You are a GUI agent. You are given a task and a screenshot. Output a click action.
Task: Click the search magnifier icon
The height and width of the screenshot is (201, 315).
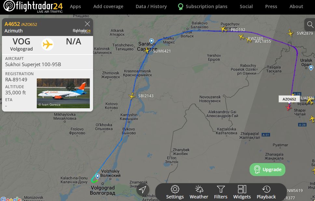310,25
